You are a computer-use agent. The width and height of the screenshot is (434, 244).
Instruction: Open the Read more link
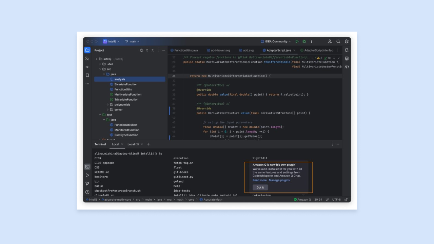[260, 180]
